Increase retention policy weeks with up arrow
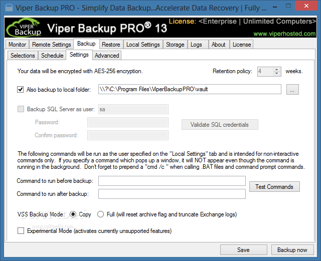 pyautogui.click(x=276, y=70)
